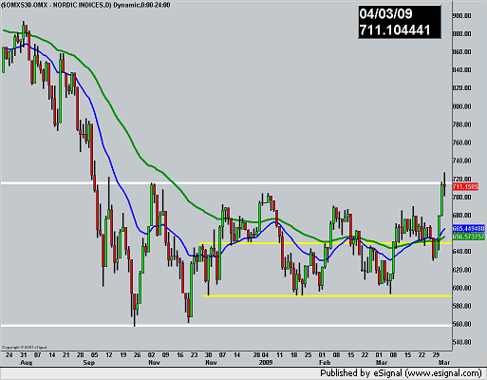Click the 800.00 price axis label
487x380 pixels.
pos(462,106)
